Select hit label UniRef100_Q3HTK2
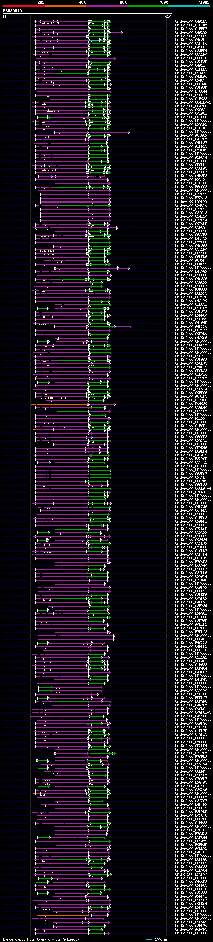 (x=191, y=128)
